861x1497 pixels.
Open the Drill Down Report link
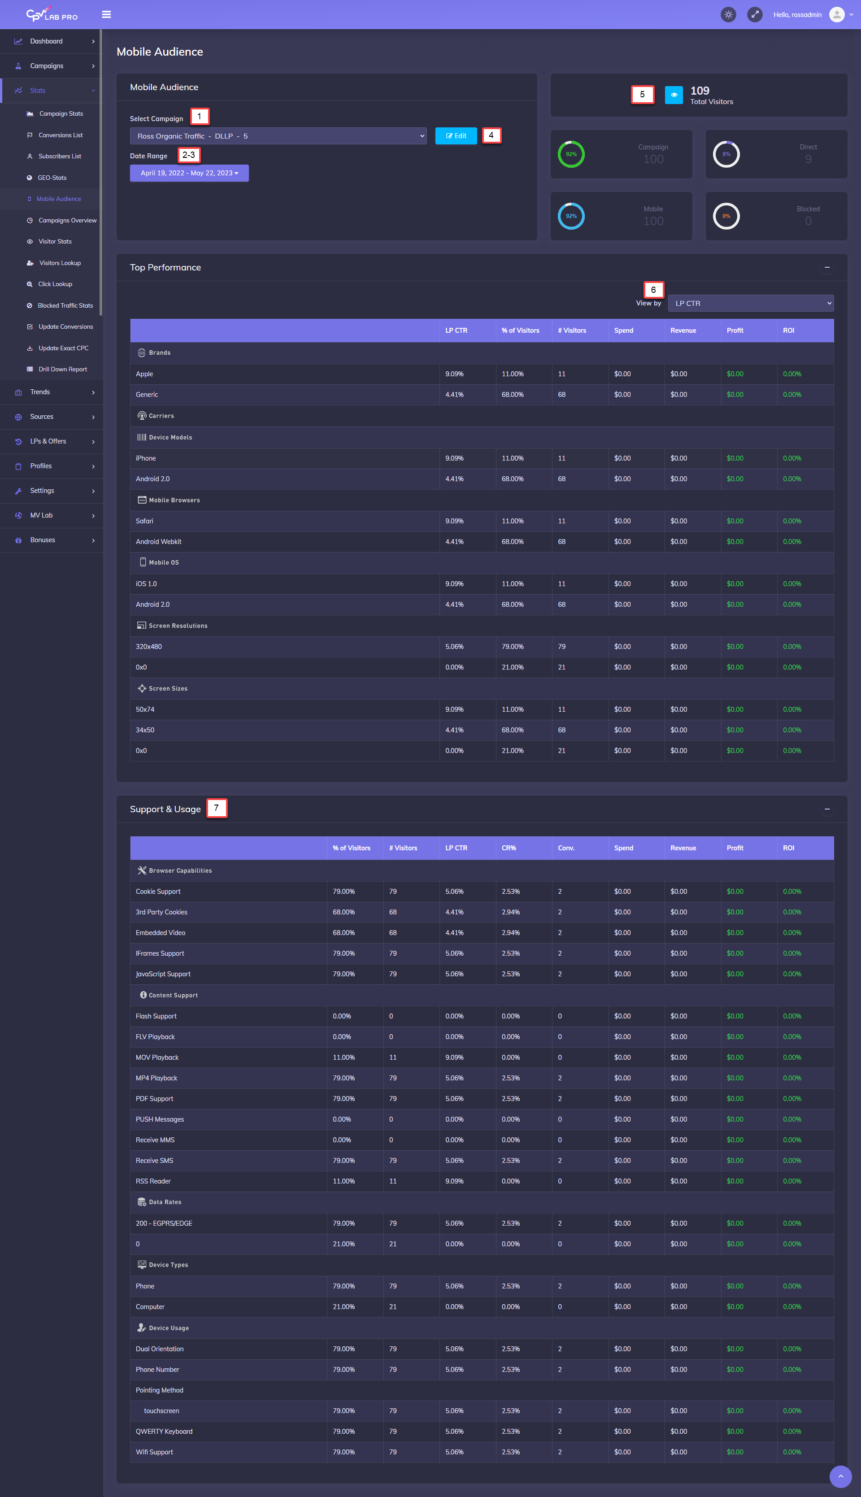coord(62,370)
